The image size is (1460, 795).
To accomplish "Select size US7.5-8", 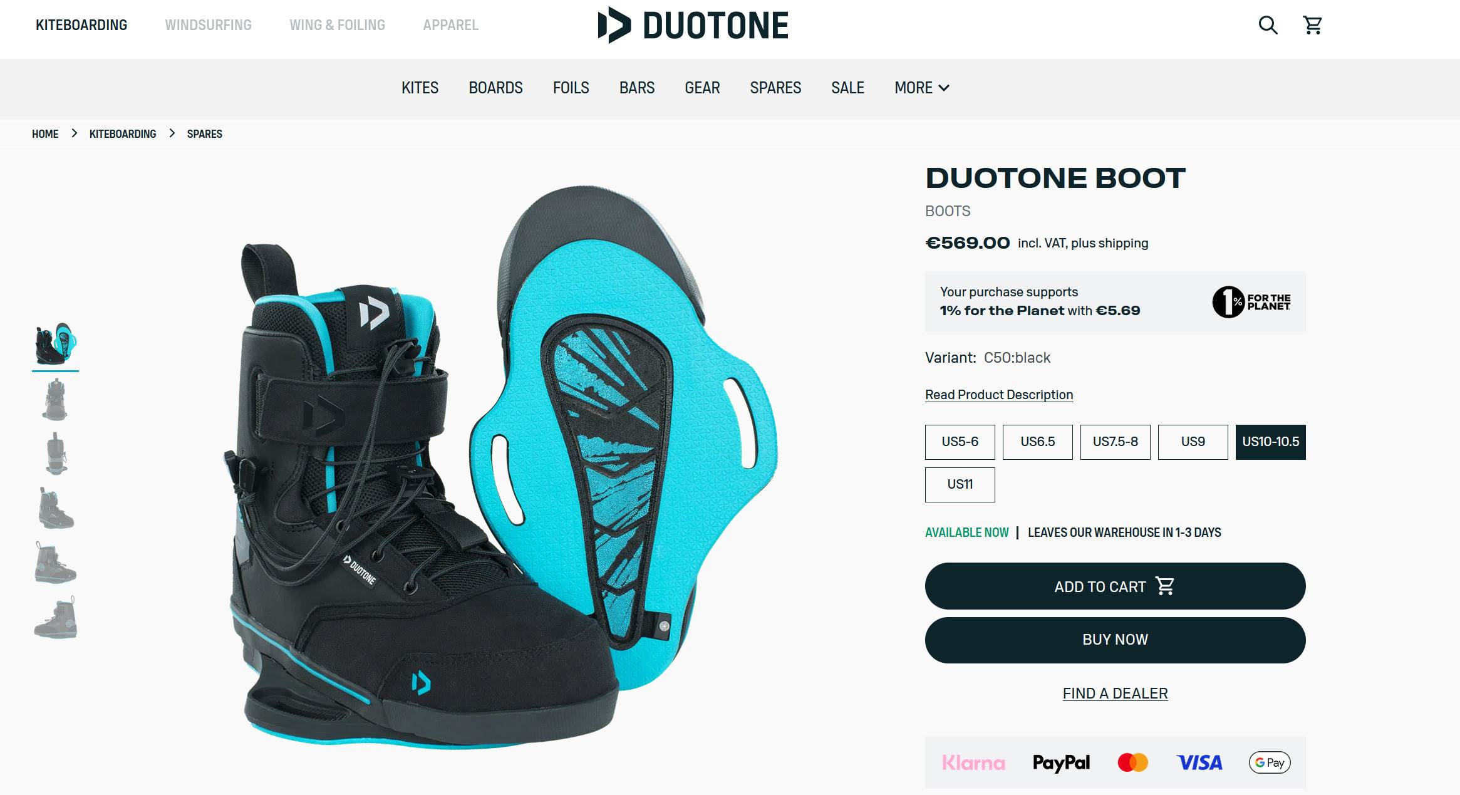I will [1115, 442].
